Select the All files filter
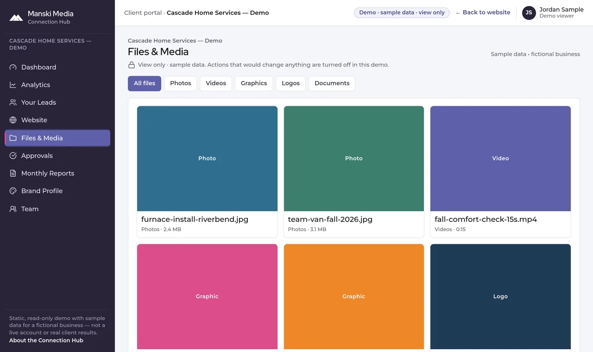This screenshot has width=593, height=352. (145, 83)
